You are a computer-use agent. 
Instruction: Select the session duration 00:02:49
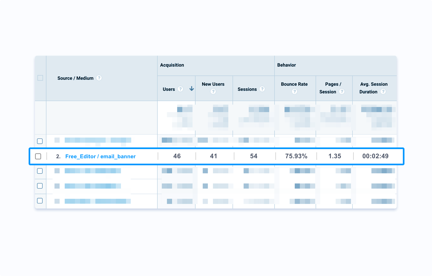click(x=375, y=156)
